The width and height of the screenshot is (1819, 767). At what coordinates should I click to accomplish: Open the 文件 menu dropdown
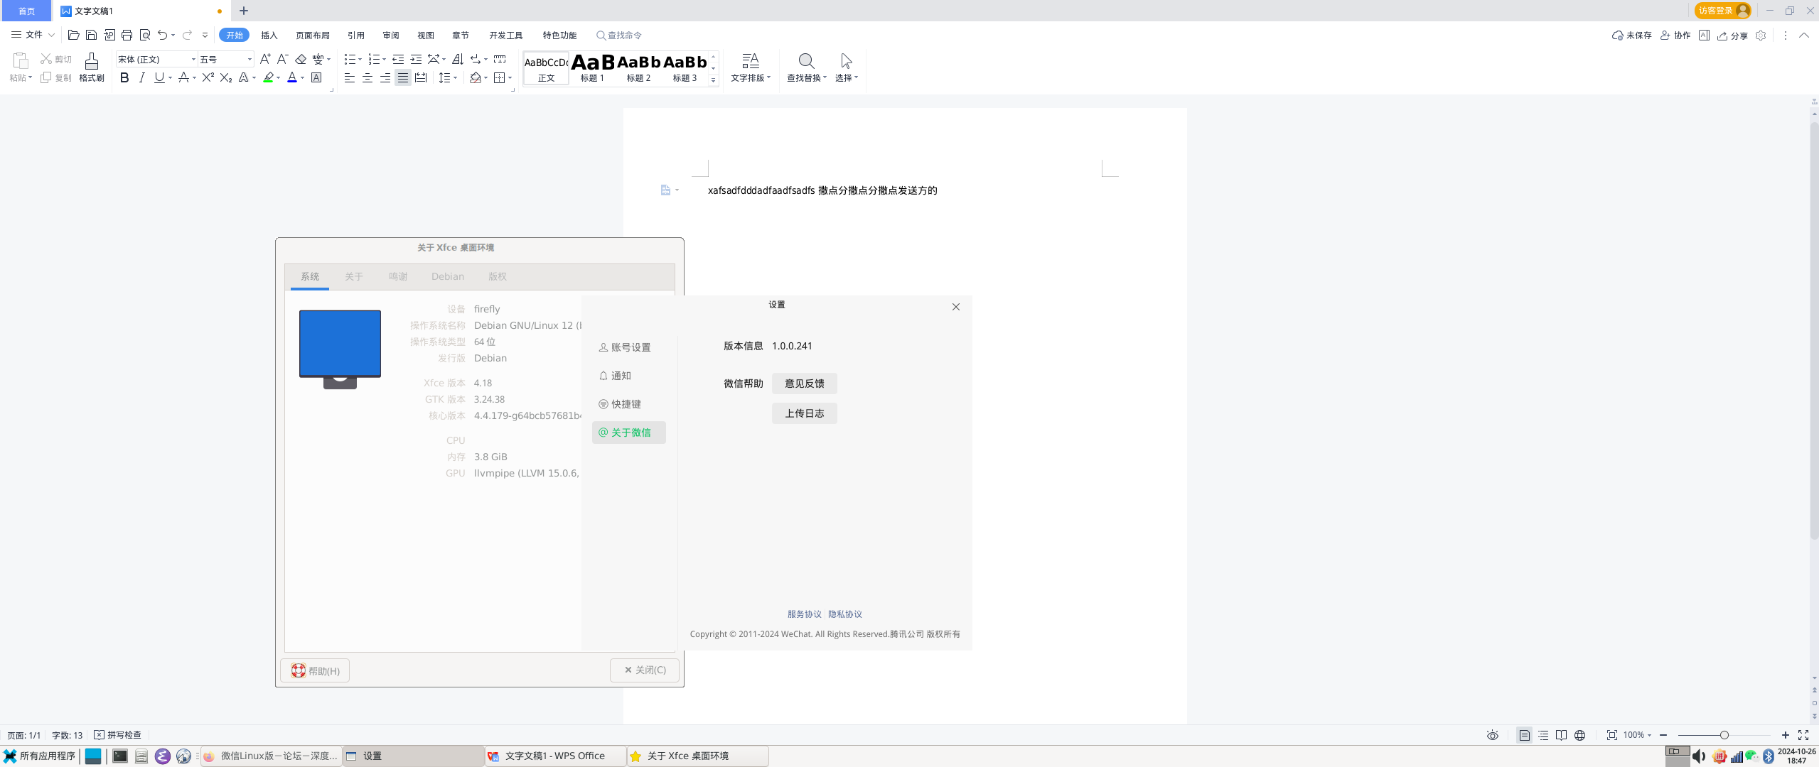pos(33,35)
